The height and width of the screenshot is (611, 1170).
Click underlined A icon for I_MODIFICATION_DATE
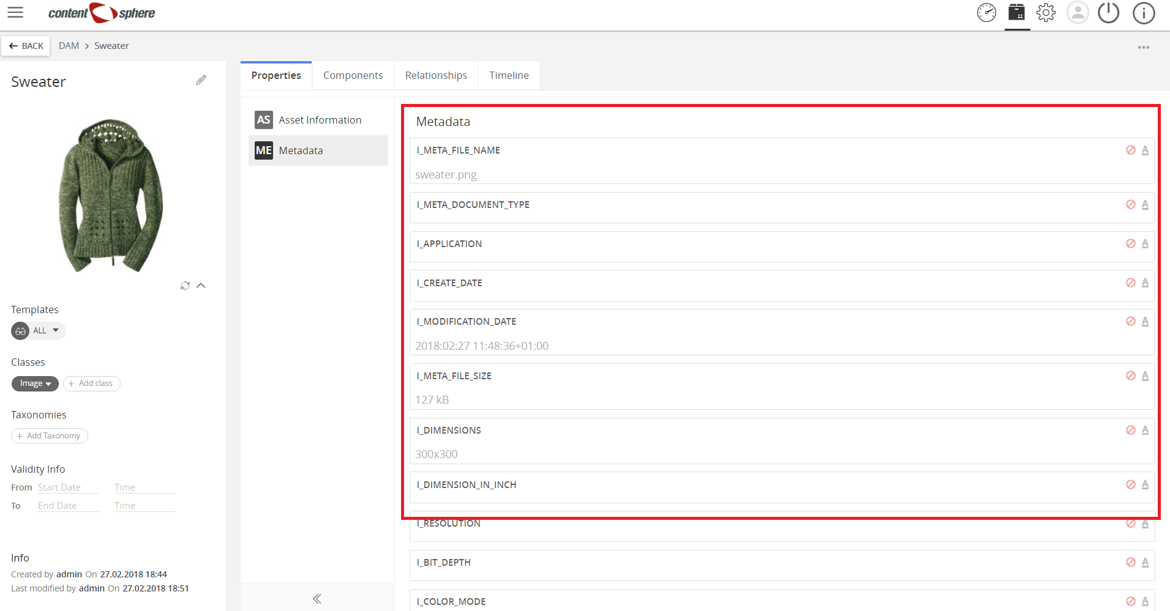[x=1145, y=321]
